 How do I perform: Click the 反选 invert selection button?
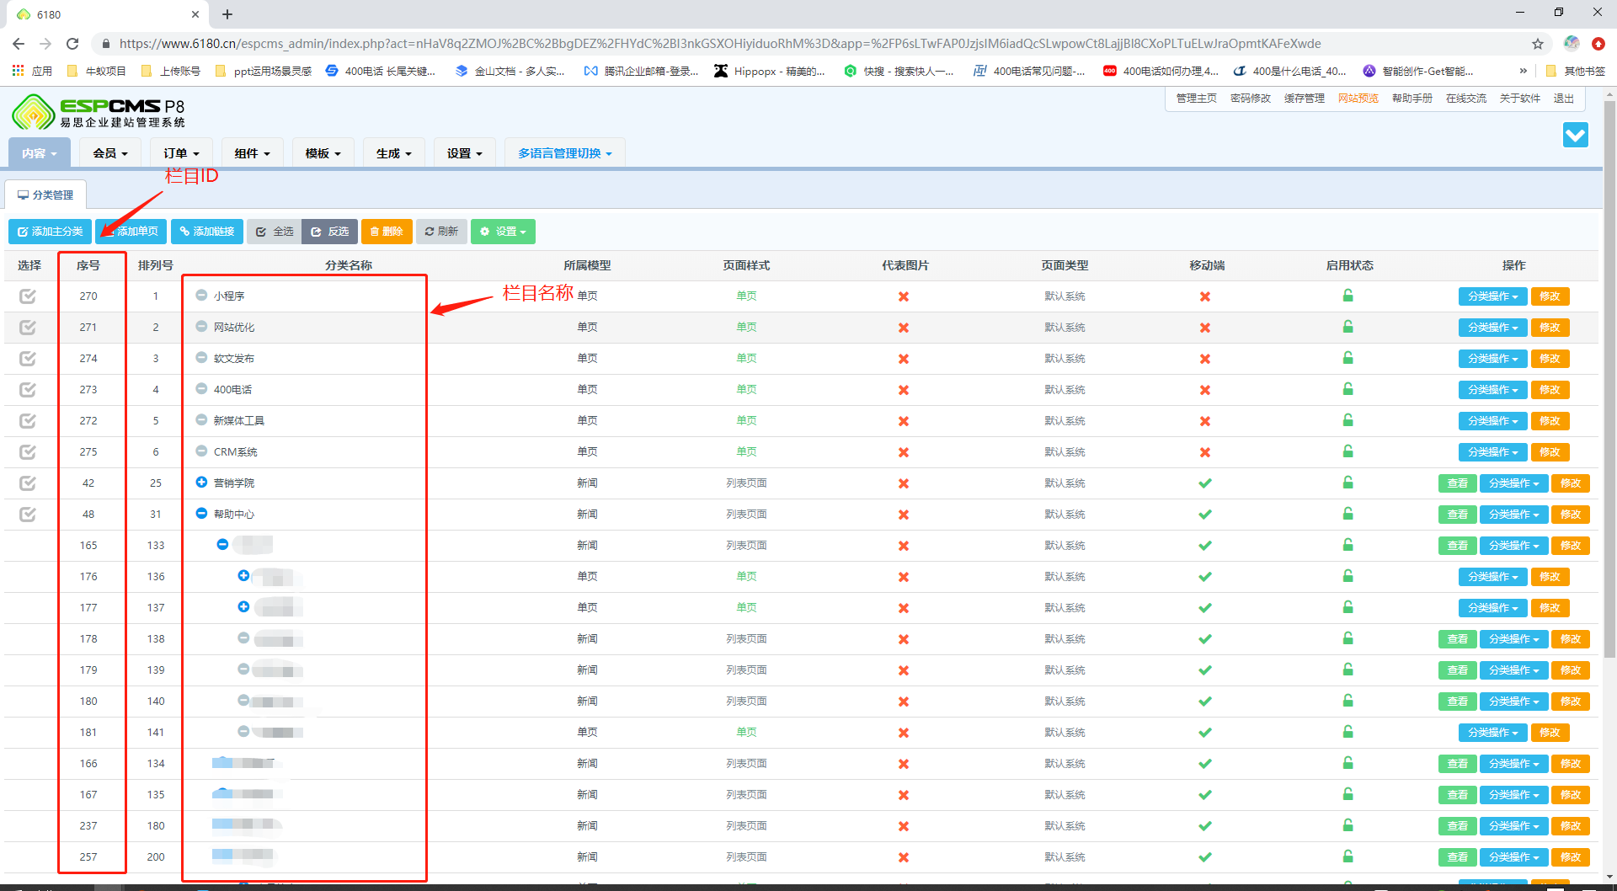pyautogui.click(x=330, y=232)
